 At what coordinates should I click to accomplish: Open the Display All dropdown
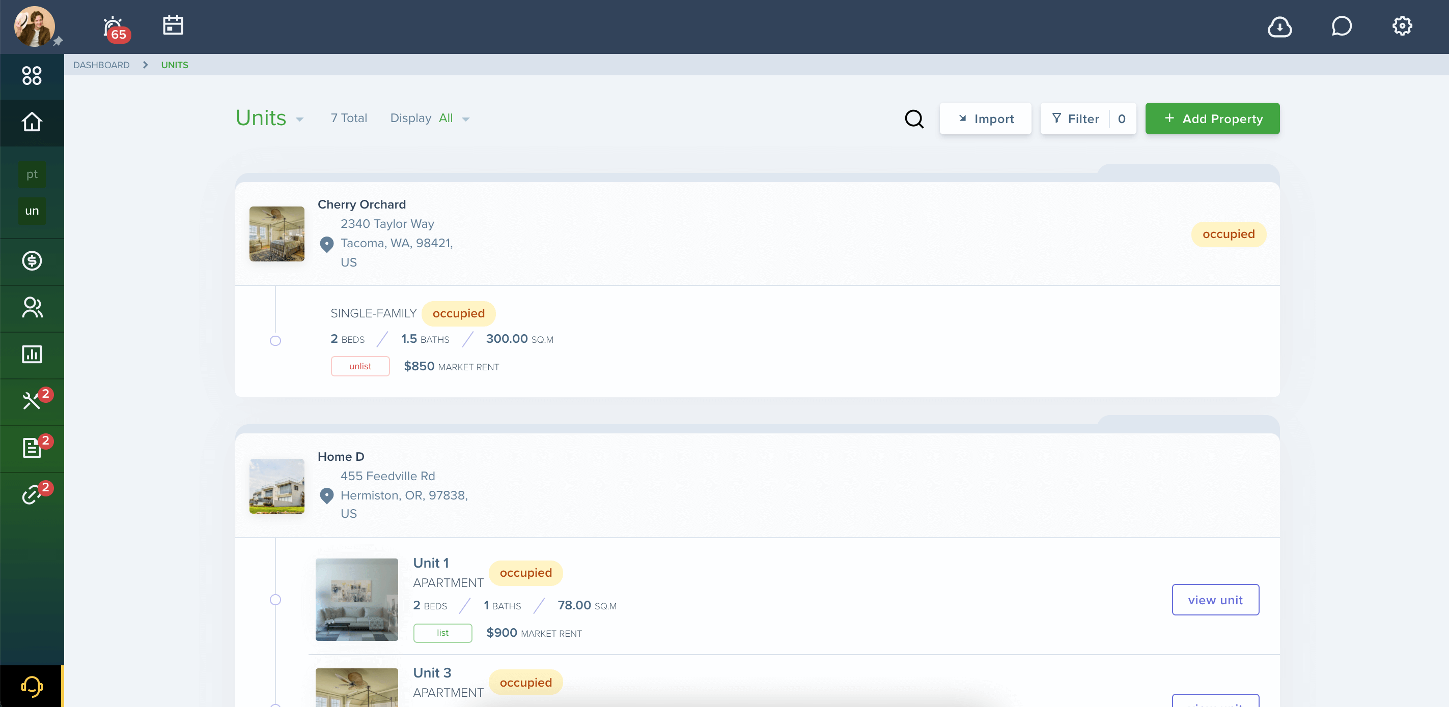(430, 118)
